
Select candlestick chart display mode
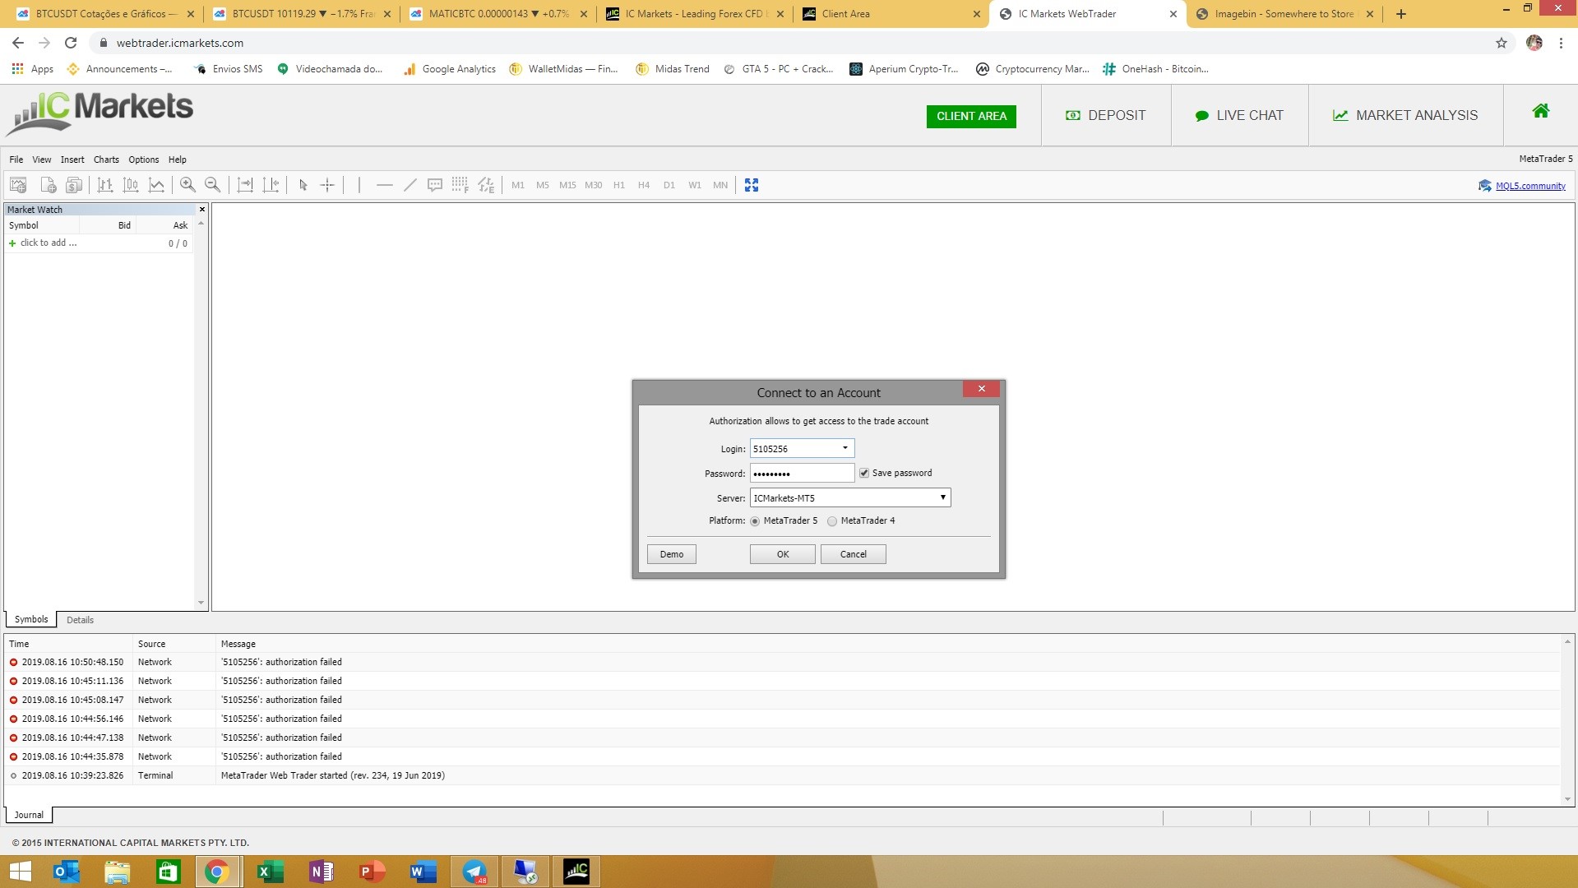pyautogui.click(x=131, y=185)
